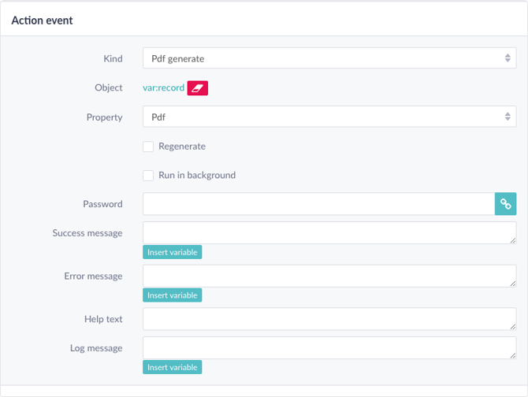This screenshot has height=397, width=528.
Task: Click Insert variable under Error message
Action: click(x=172, y=295)
